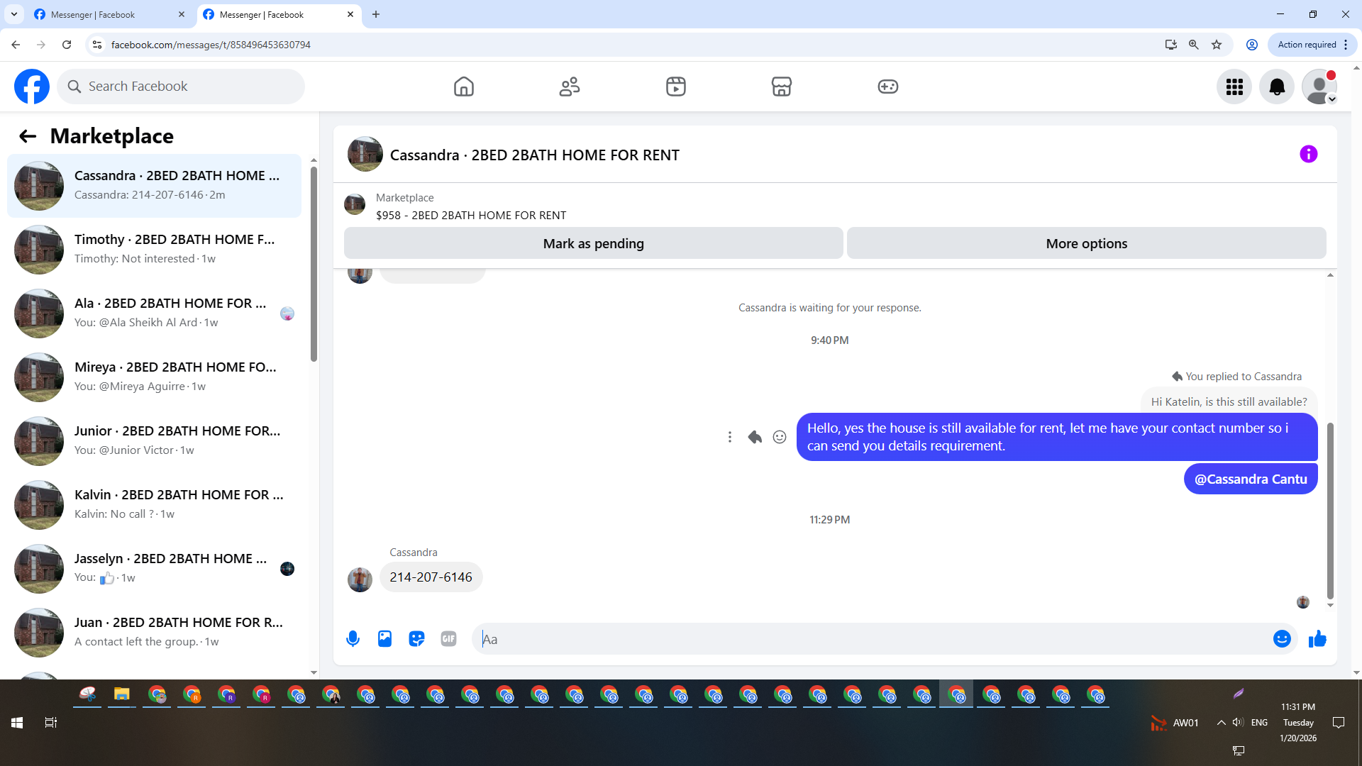Reply to the sent house availability message
Viewport: 1362px width, 766px height.
point(755,437)
